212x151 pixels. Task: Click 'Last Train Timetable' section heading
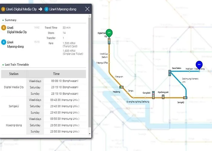point(17,65)
